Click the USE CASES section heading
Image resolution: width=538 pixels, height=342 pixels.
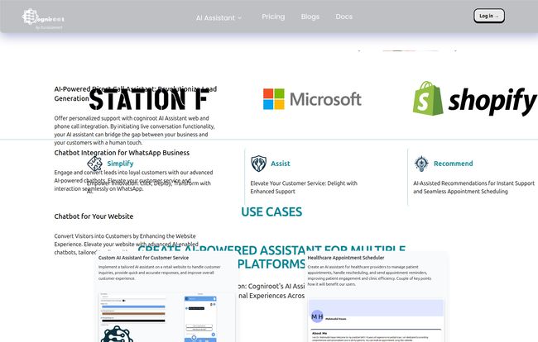[x=271, y=212]
